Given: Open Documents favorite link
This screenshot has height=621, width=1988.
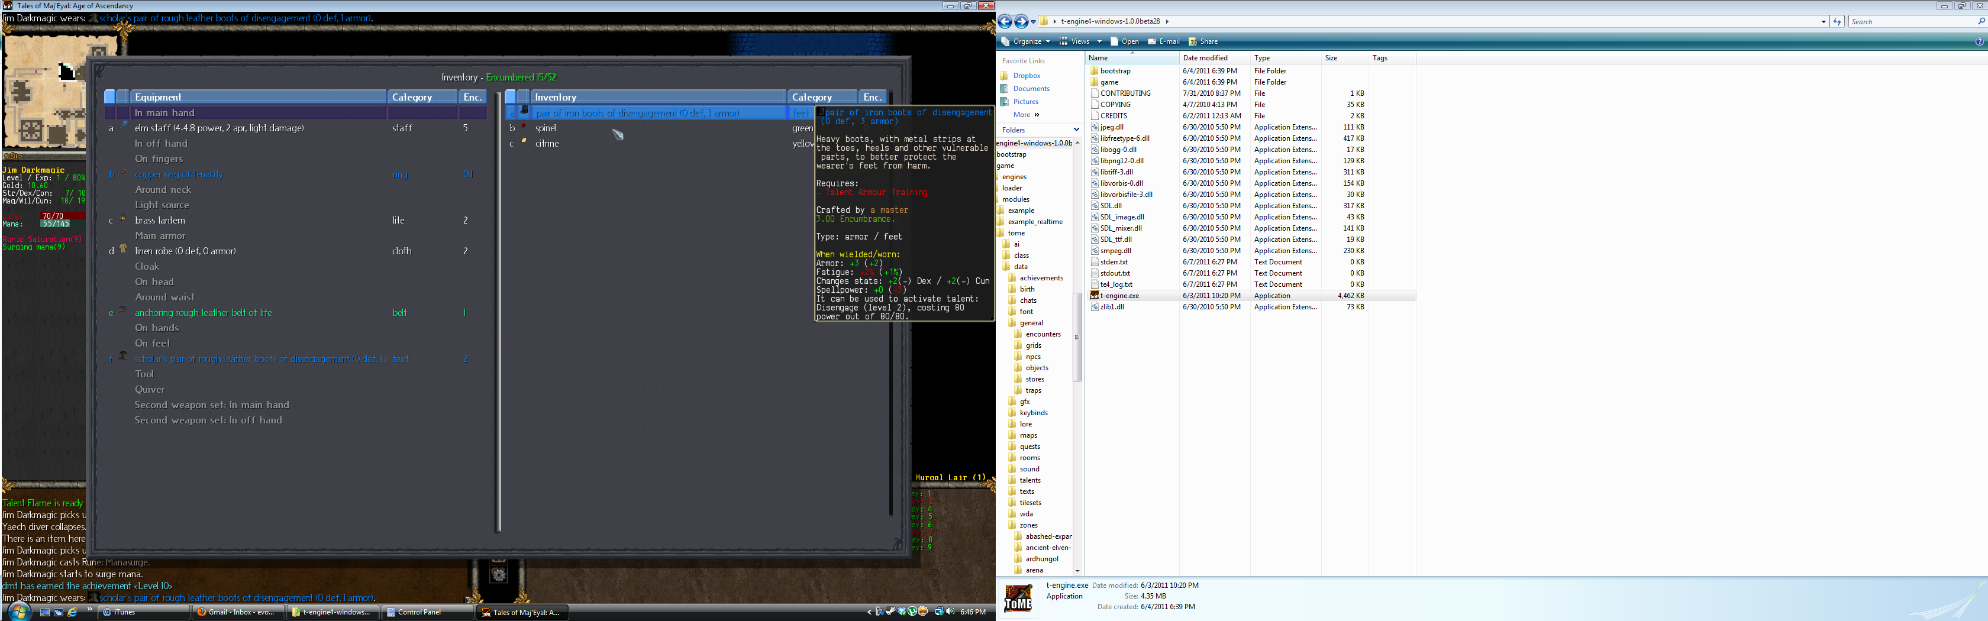Looking at the screenshot, I should pyautogui.click(x=1031, y=89).
